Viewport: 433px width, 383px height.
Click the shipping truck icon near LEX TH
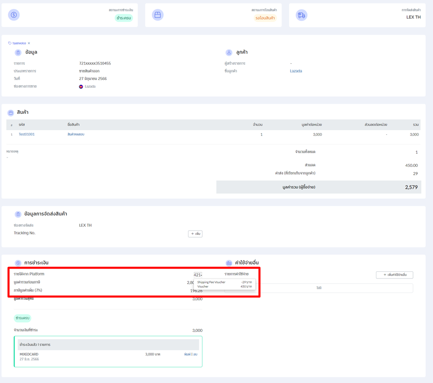(x=302, y=14)
